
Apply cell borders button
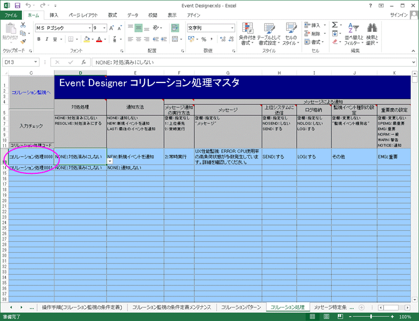pyautogui.click(x=71, y=39)
